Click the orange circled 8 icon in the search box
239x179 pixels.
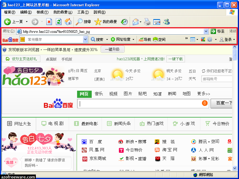tap(205, 103)
